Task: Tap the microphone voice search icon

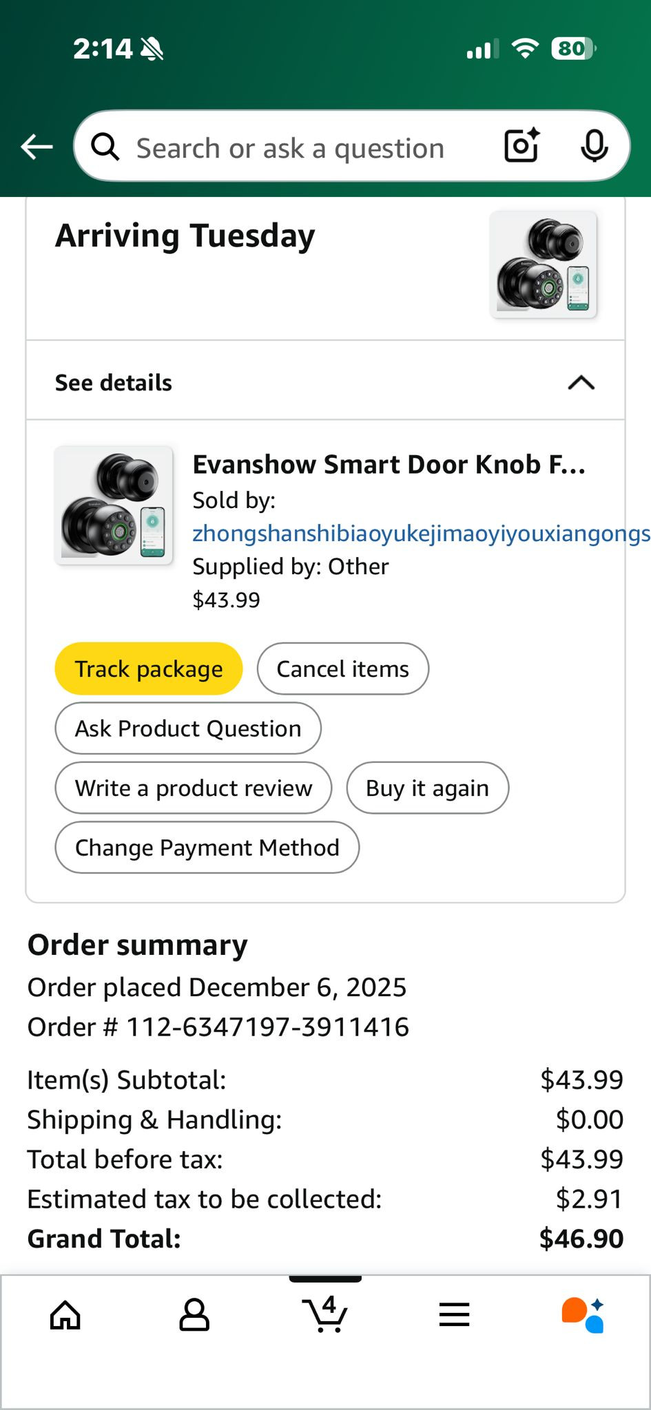Action: [x=594, y=146]
